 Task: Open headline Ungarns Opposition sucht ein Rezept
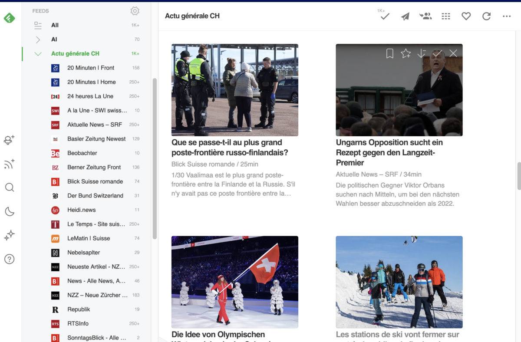pos(389,152)
